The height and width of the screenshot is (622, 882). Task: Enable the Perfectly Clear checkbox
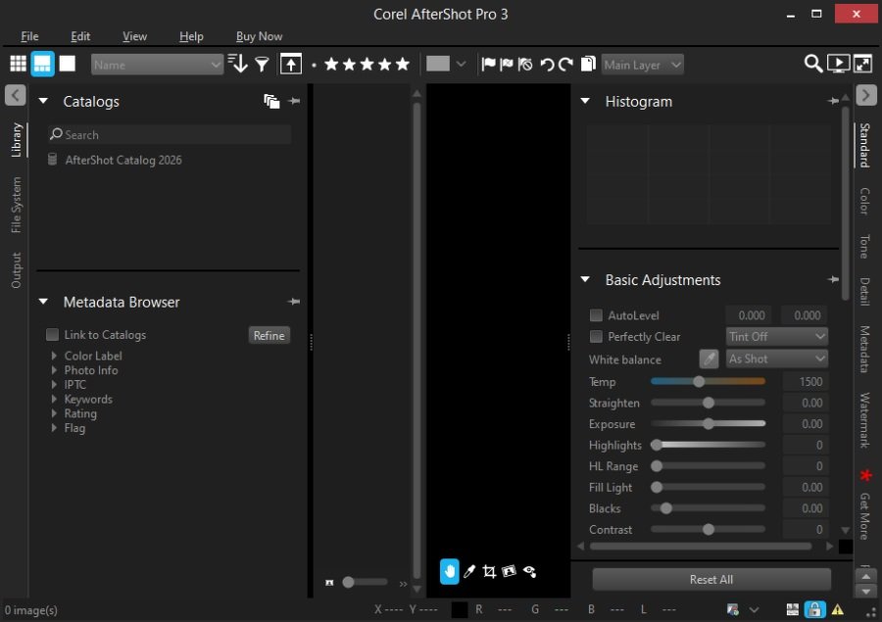596,336
